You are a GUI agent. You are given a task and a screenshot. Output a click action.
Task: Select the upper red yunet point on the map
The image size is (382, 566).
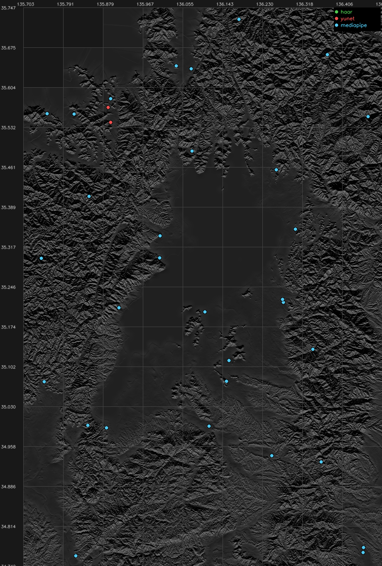(108, 107)
